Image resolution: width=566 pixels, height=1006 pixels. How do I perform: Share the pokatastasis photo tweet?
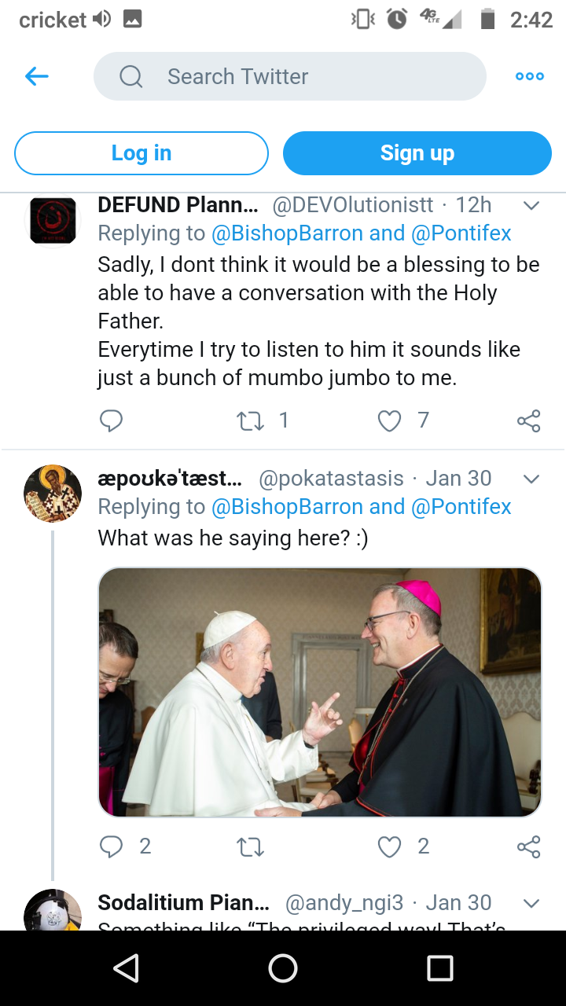(x=529, y=846)
